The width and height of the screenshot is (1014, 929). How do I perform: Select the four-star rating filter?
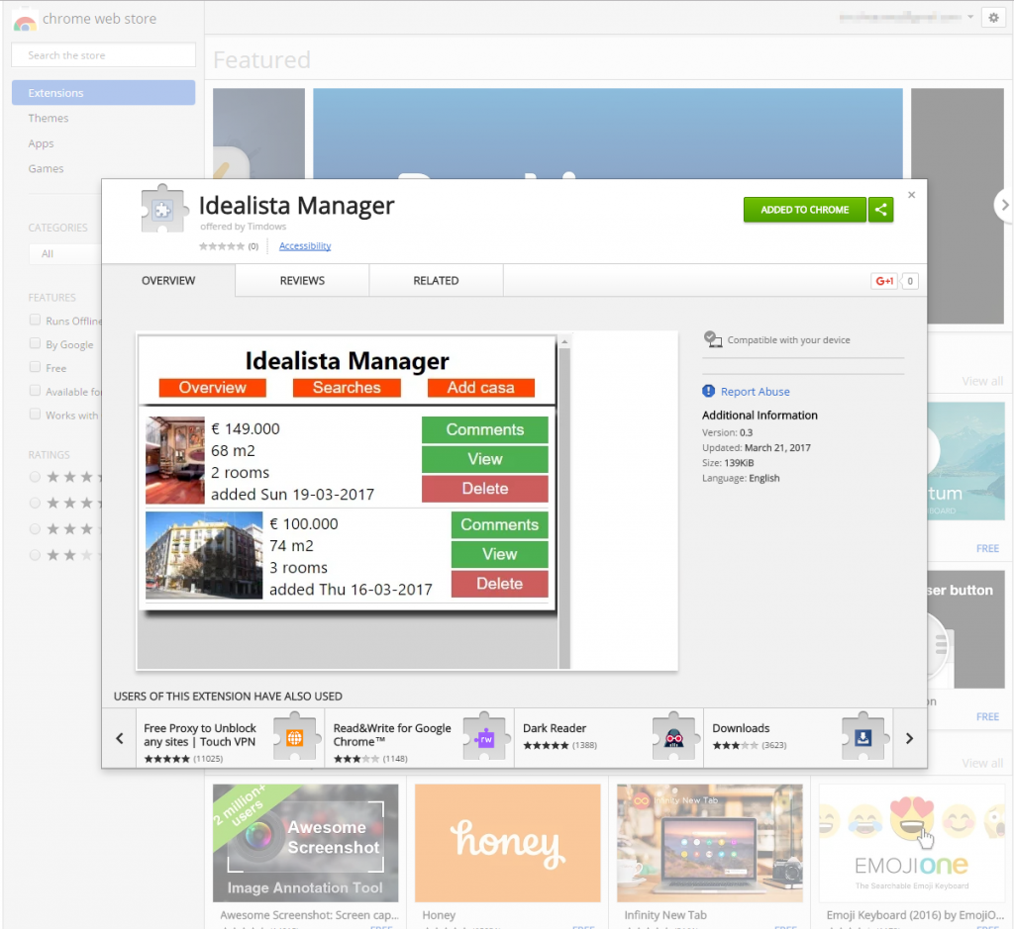click(35, 503)
